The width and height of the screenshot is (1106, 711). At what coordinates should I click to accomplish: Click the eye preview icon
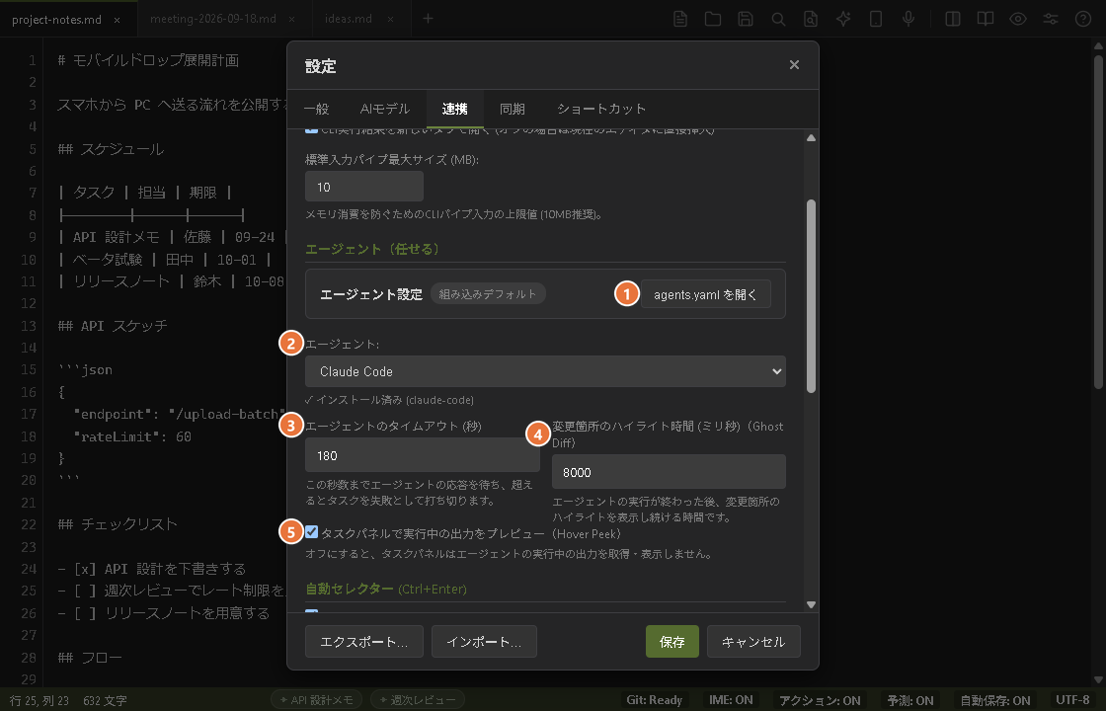(1017, 19)
